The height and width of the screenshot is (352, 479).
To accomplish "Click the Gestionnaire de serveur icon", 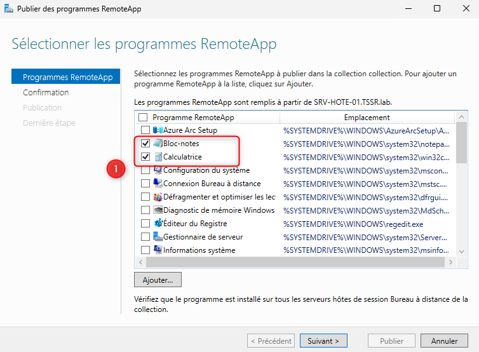I will pyautogui.click(x=158, y=237).
